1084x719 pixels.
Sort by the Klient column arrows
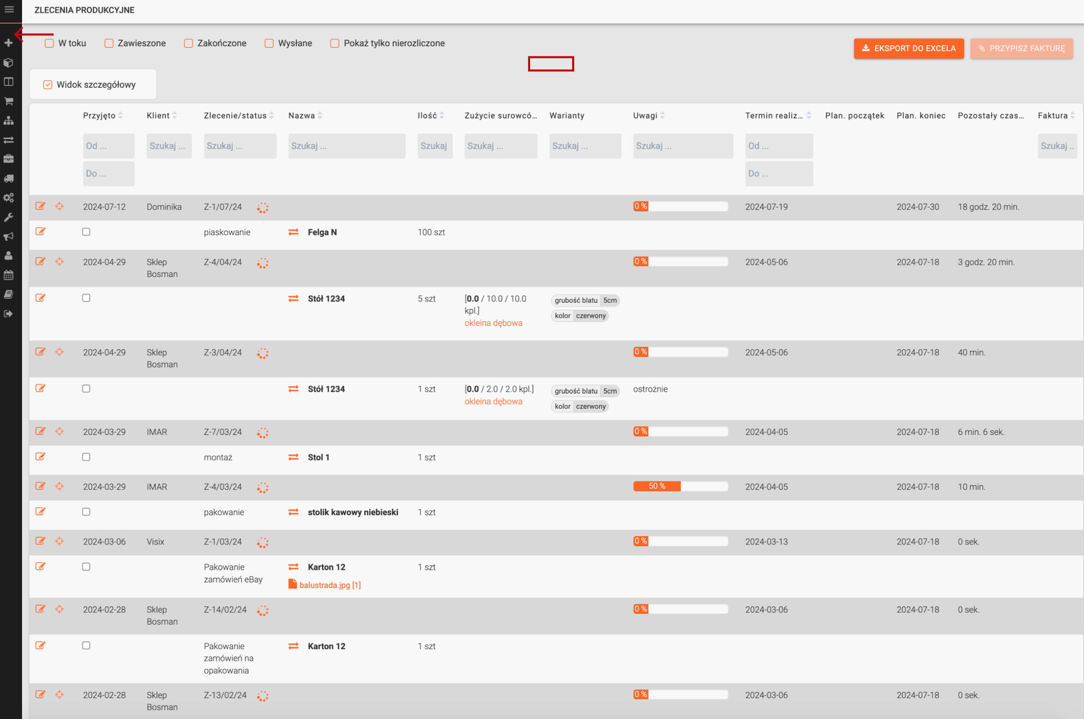pos(175,116)
